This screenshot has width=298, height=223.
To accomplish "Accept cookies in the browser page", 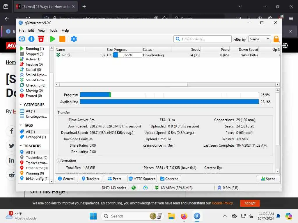I will pyautogui.click(x=250, y=203).
